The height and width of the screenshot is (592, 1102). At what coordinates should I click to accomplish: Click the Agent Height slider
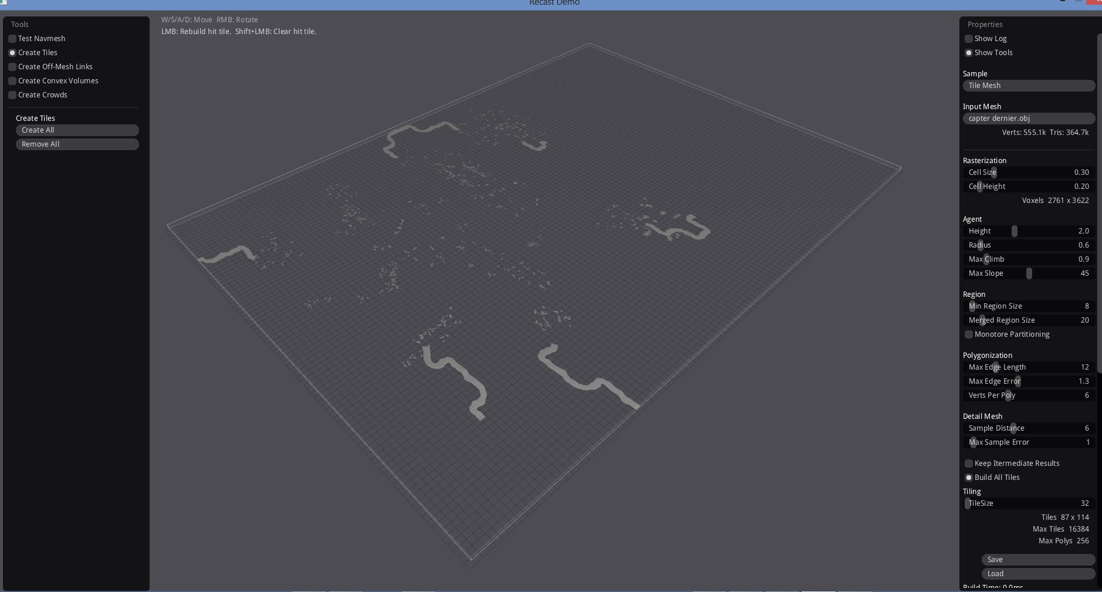[1029, 231]
